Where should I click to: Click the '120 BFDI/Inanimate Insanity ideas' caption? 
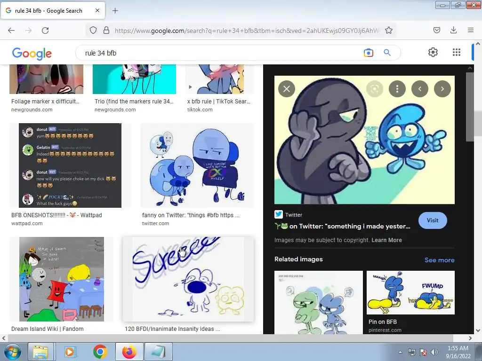[172, 329]
